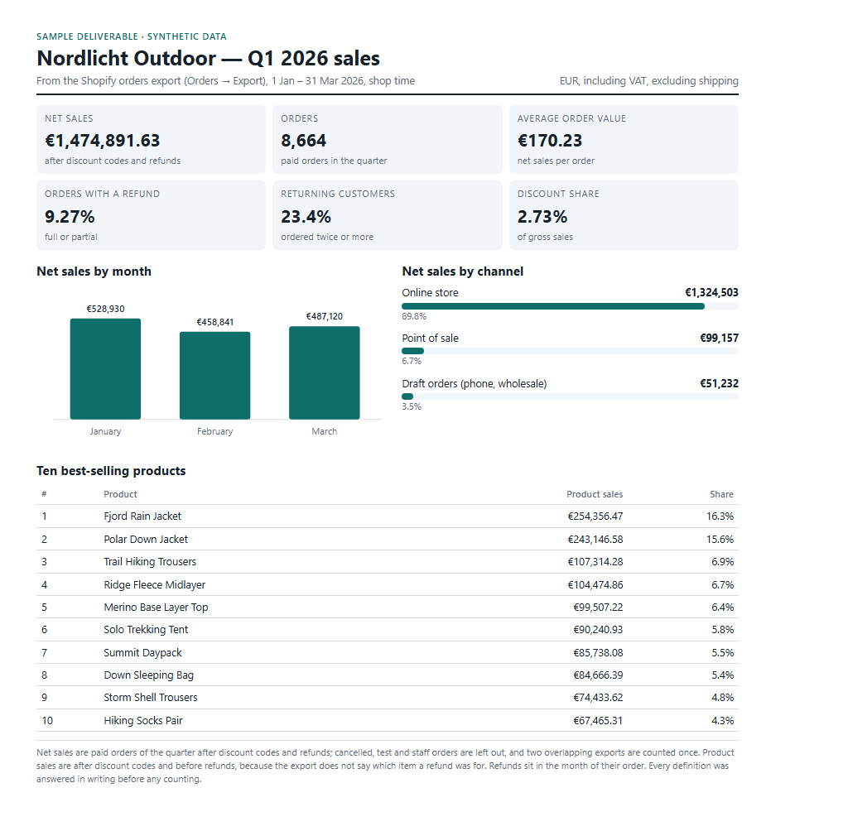The image size is (848, 831).
Task: Click the sales value €104,474.86
Action: click(595, 585)
